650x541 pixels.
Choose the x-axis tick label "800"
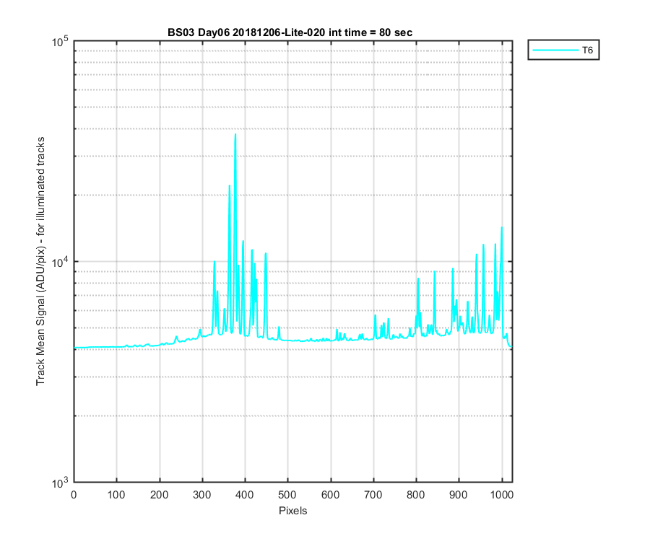pyautogui.click(x=416, y=495)
